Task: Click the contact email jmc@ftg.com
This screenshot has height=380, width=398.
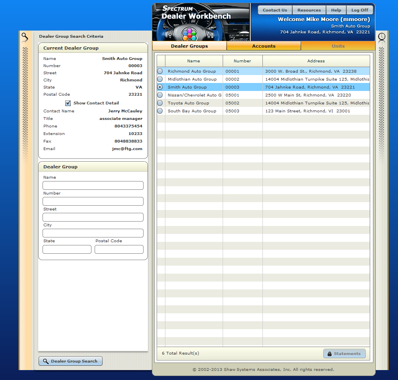Action: point(127,149)
